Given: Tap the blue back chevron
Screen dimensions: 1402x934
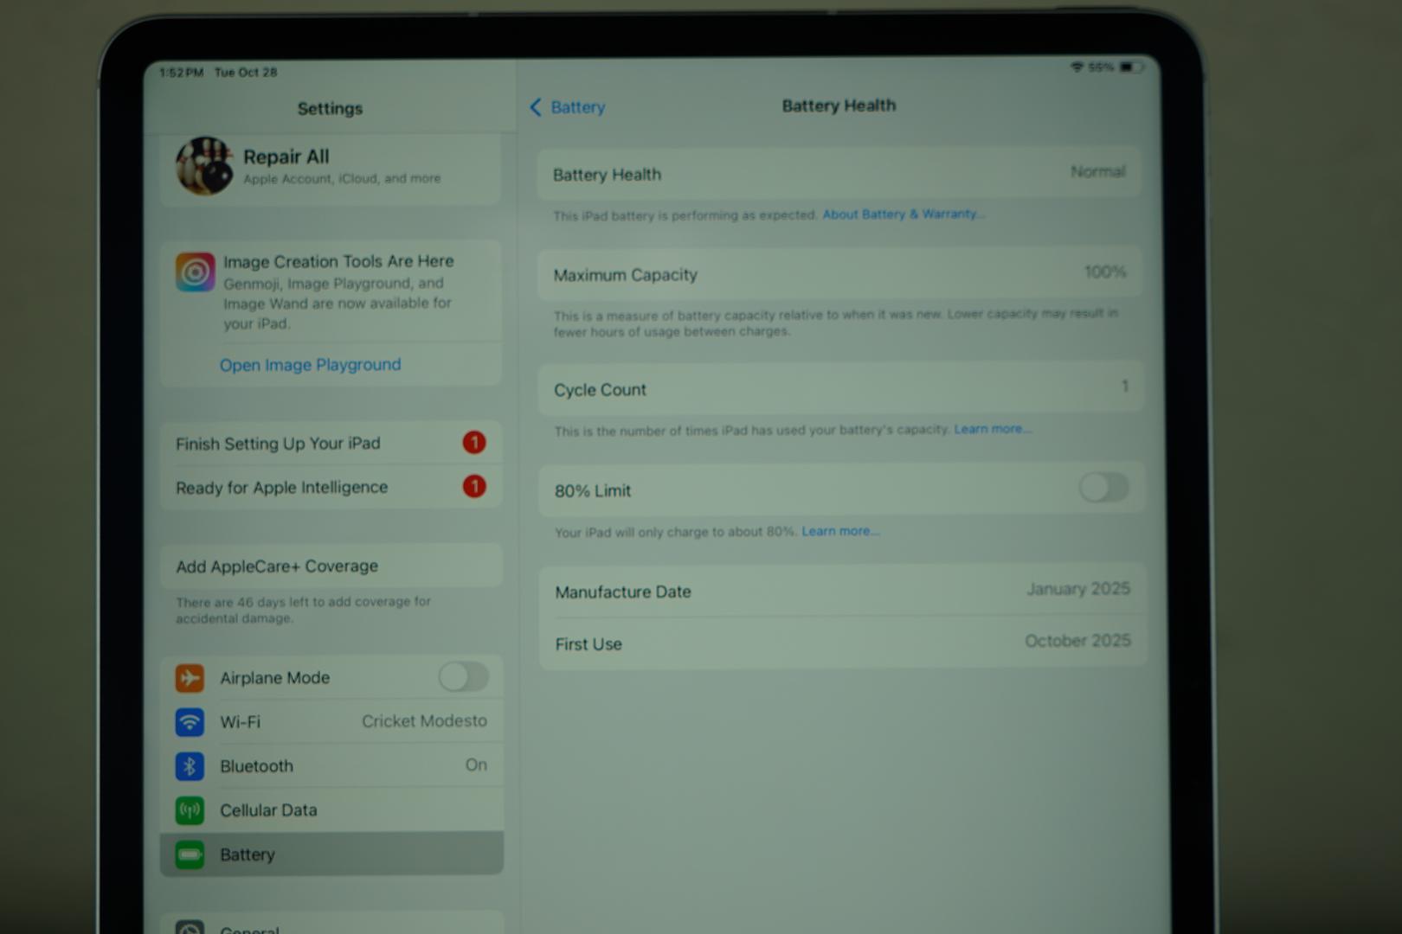Looking at the screenshot, I should tap(535, 107).
